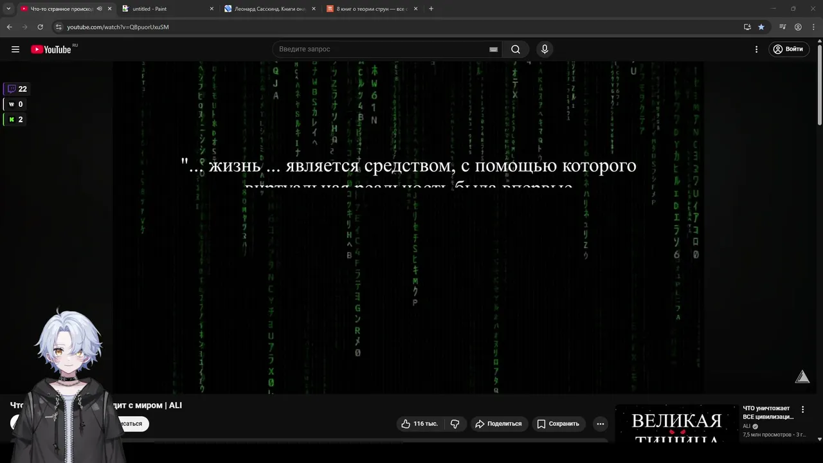The image size is (823, 463).
Task: Open options menu for recommended video
Action: click(802, 410)
